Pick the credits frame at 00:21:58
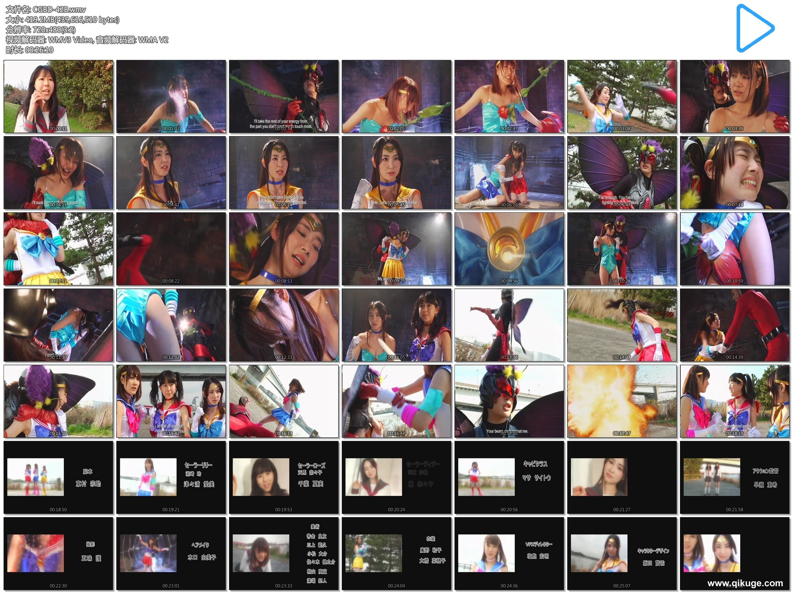Image resolution: width=793 pixels, height=594 pixels. [x=735, y=477]
